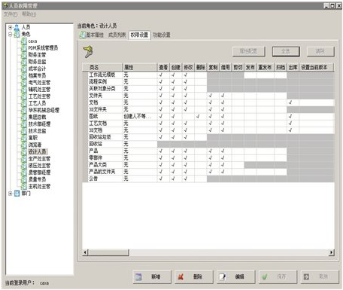The image size is (343, 290).
Task: Toggle 查看 permission for 公告
Action: pos(161,179)
